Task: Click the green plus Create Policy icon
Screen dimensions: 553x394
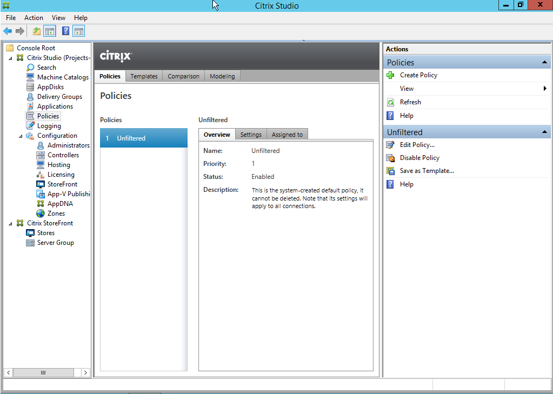Action: point(390,75)
